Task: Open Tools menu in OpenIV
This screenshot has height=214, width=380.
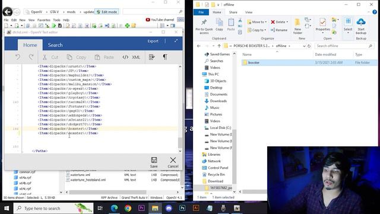Action: tap(56, 20)
